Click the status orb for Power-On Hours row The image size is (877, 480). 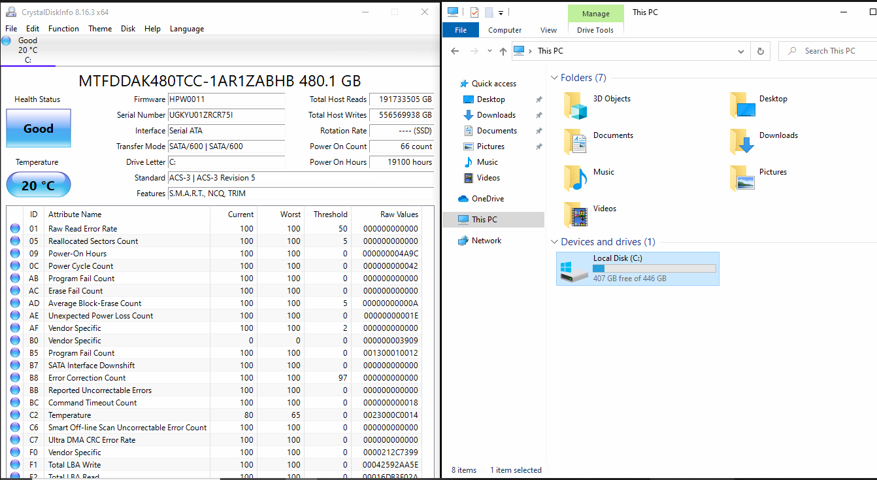pyautogui.click(x=15, y=254)
